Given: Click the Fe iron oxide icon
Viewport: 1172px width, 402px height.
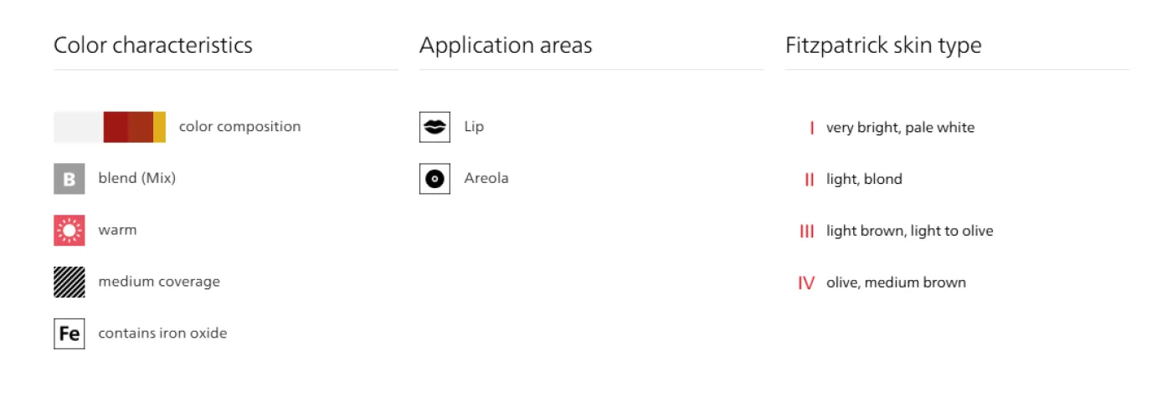Looking at the screenshot, I should (x=69, y=333).
